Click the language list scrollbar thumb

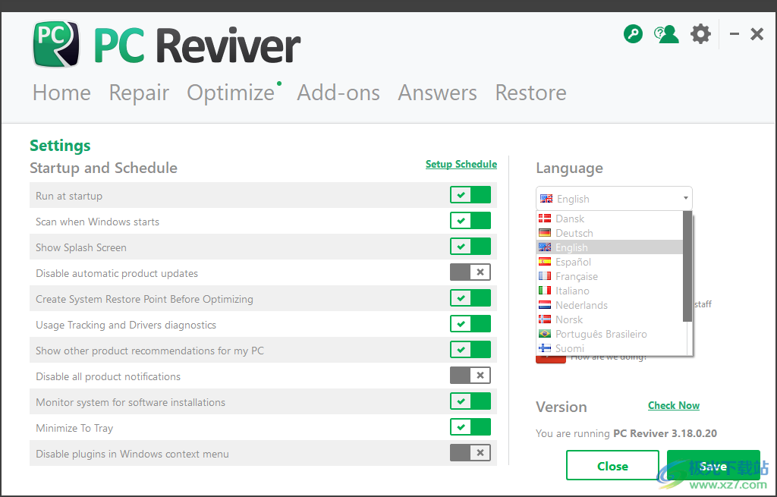[687, 266]
